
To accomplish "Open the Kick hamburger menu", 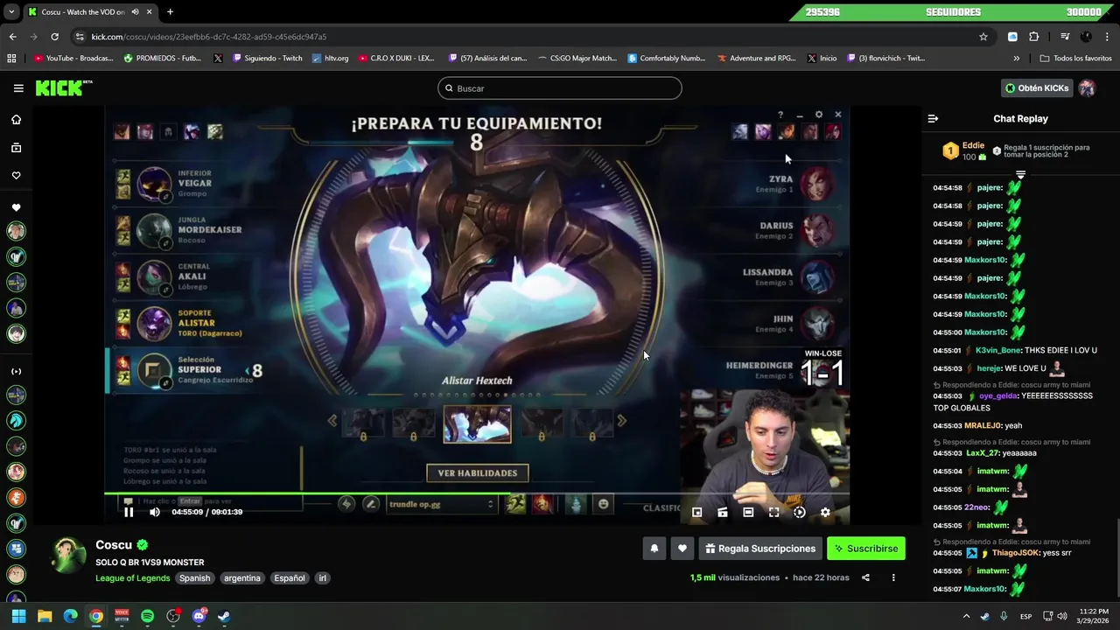I will point(18,88).
